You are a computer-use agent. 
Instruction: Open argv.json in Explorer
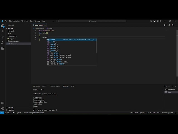(18, 39)
